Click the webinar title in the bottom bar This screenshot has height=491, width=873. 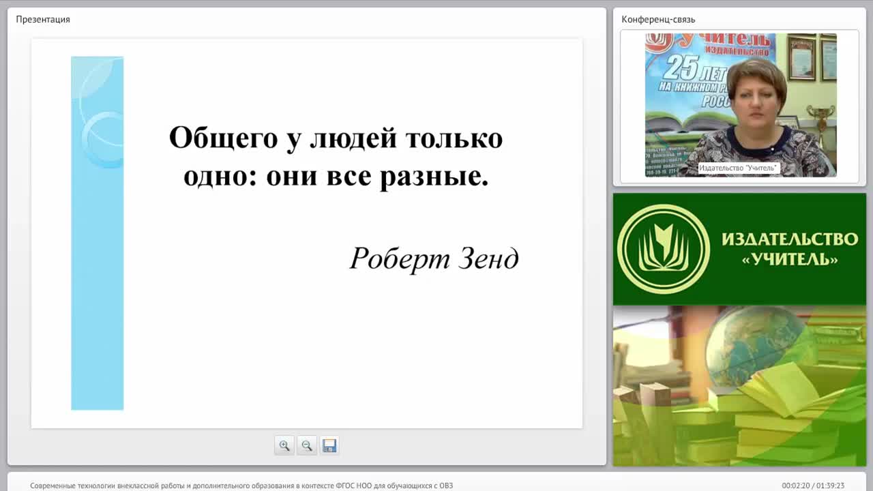coord(241,486)
